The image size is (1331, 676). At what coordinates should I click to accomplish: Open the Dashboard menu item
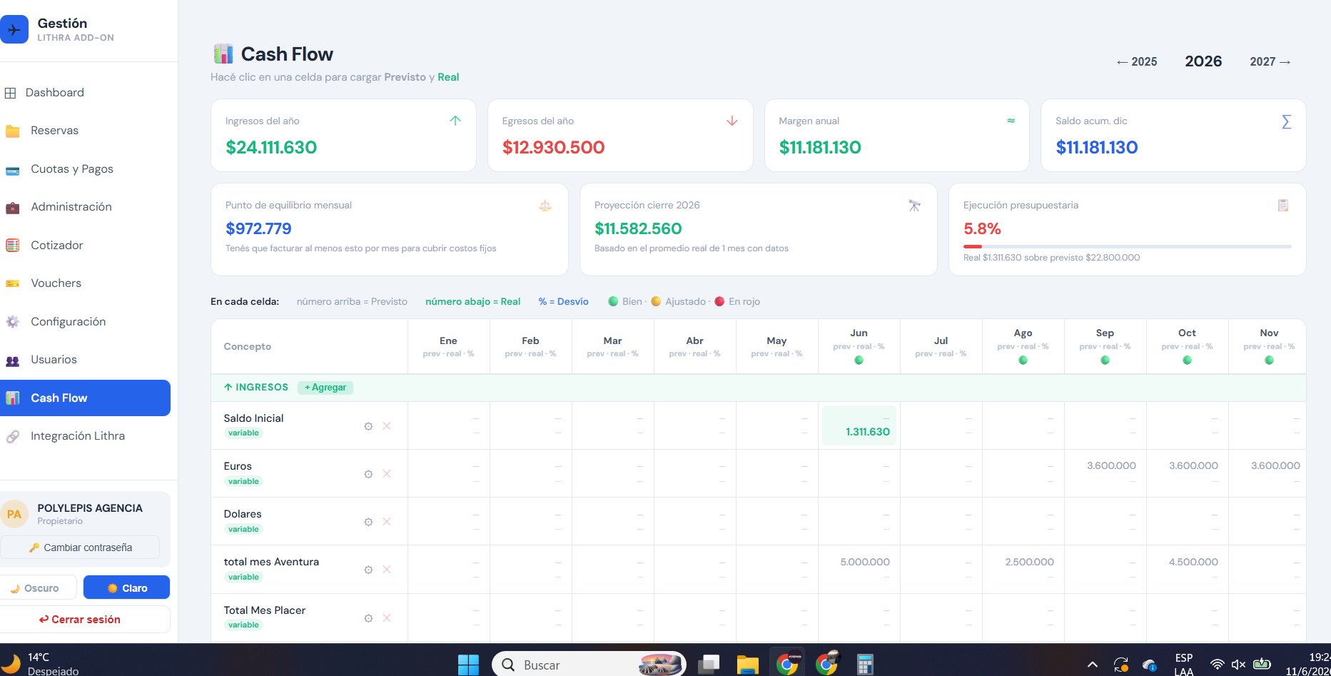54,93
